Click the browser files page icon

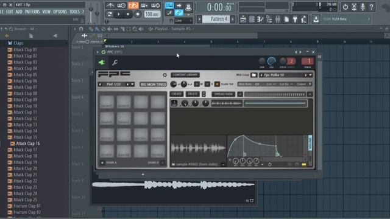[x=31, y=36]
